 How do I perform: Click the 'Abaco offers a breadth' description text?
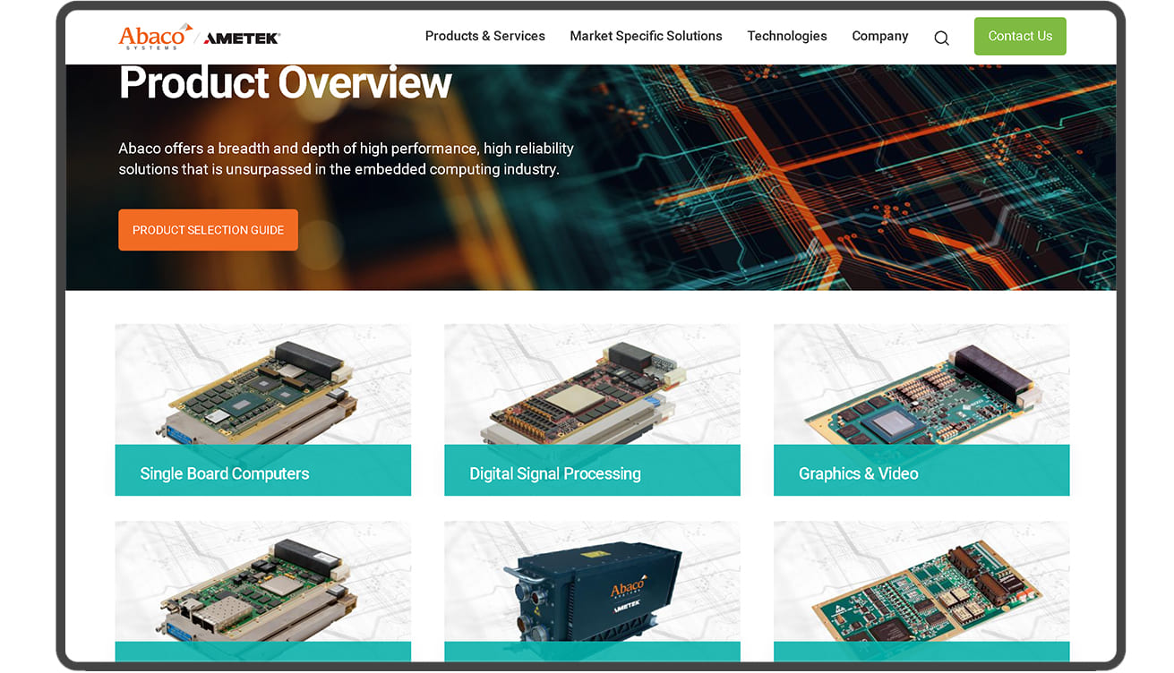pos(346,158)
